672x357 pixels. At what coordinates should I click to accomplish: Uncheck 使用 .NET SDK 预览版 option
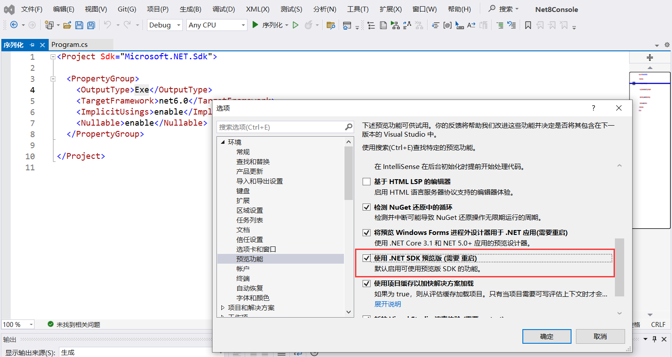pos(367,258)
